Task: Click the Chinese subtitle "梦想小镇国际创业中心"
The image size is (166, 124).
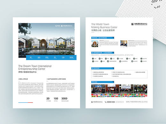Action: (27, 72)
